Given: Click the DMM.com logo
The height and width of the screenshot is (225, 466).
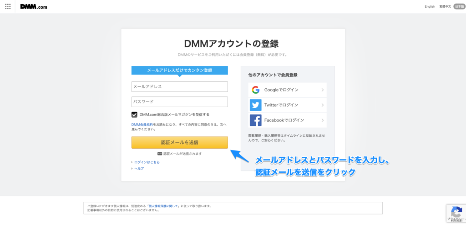Looking at the screenshot, I should click(34, 7).
